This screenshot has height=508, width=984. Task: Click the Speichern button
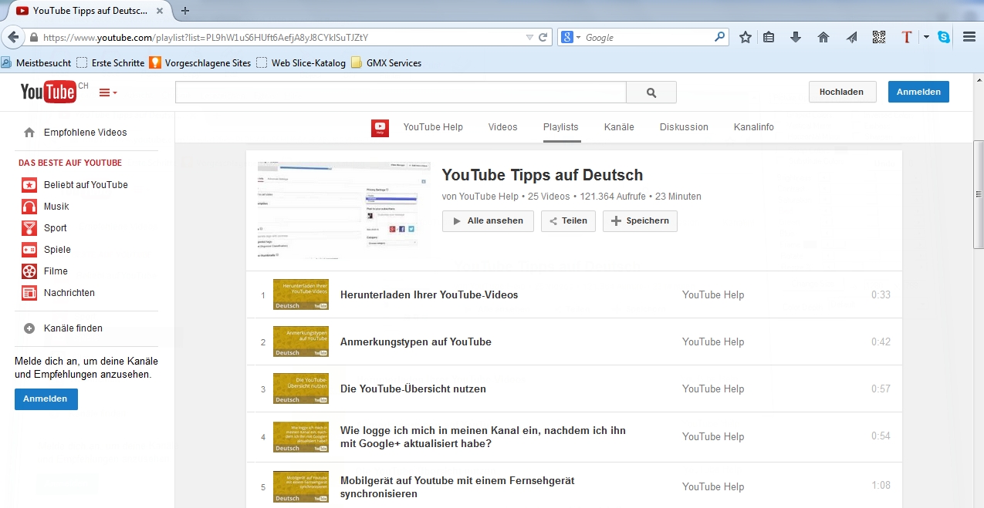pos(640,221)
